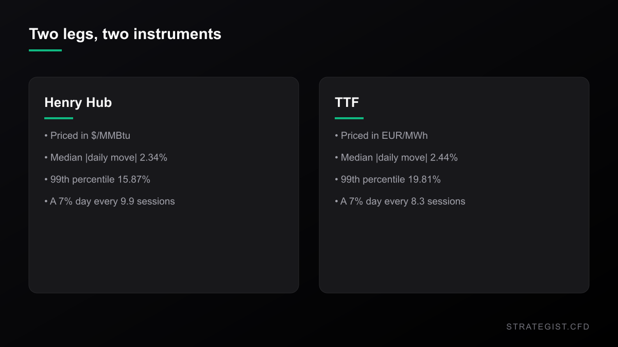Viewport: 618px width, 347px height.
Task: Click the slide title 'Two legs, two instruments'
Action: 125,34
